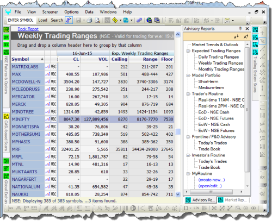Click the green SEC icon on left sidebar
This screenshot has height=221, width=272.
click(6, 45)
